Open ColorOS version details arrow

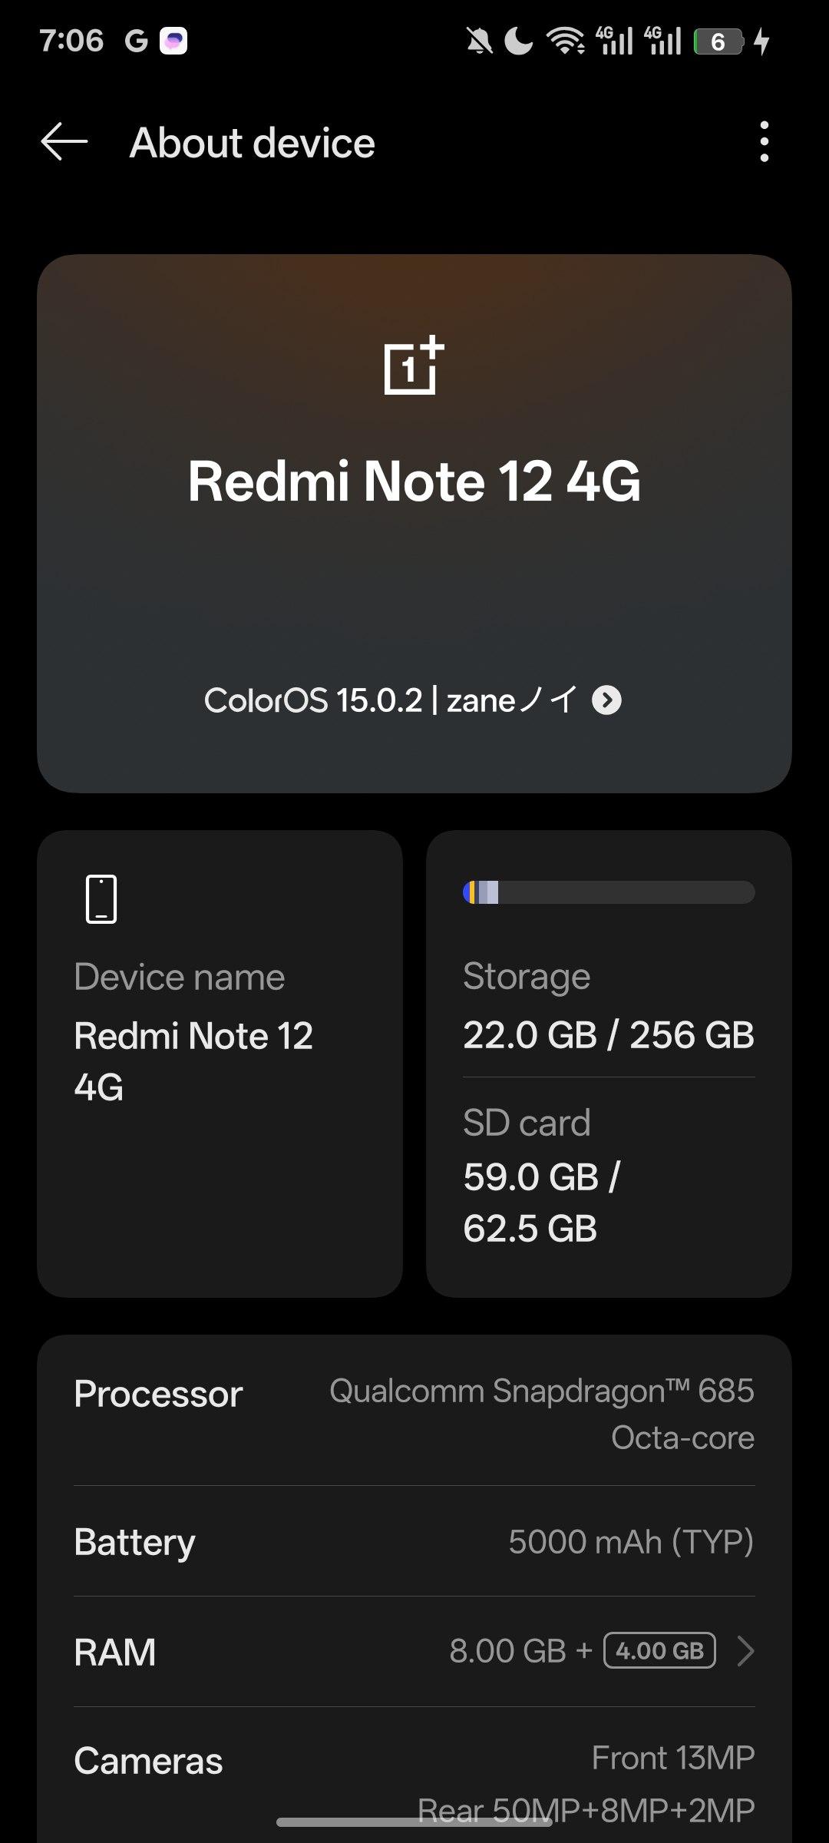click(x=606, y=700)
